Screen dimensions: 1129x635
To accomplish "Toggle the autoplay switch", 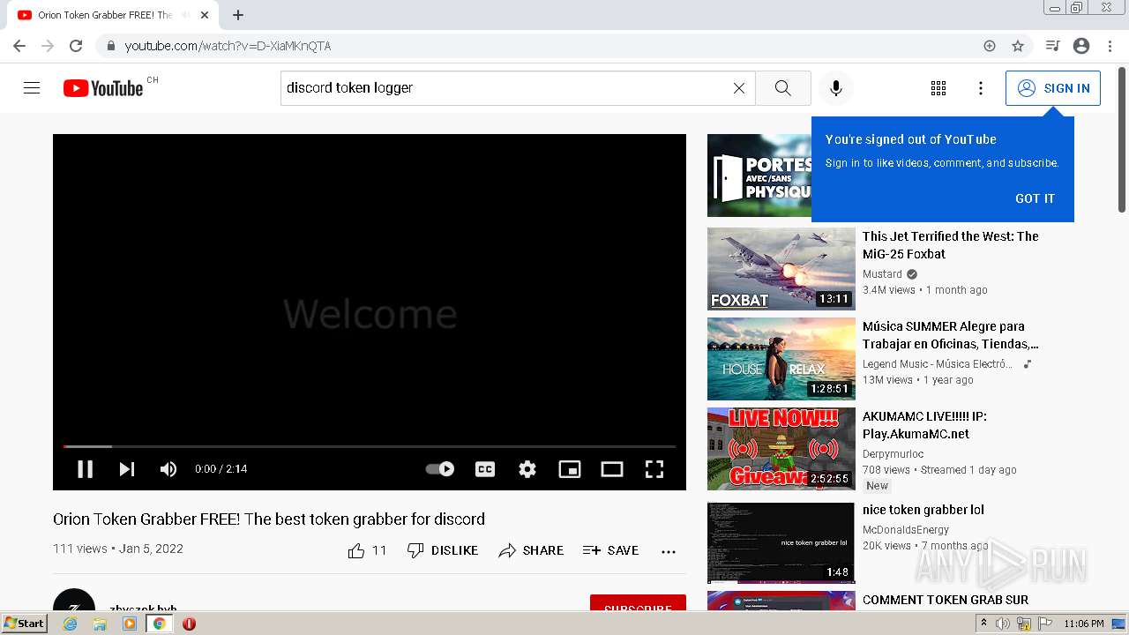I will 440,469.
